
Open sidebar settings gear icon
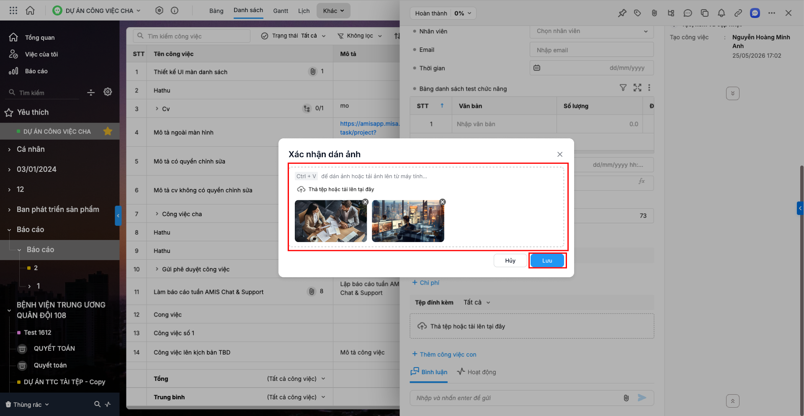tap(108, 92)
